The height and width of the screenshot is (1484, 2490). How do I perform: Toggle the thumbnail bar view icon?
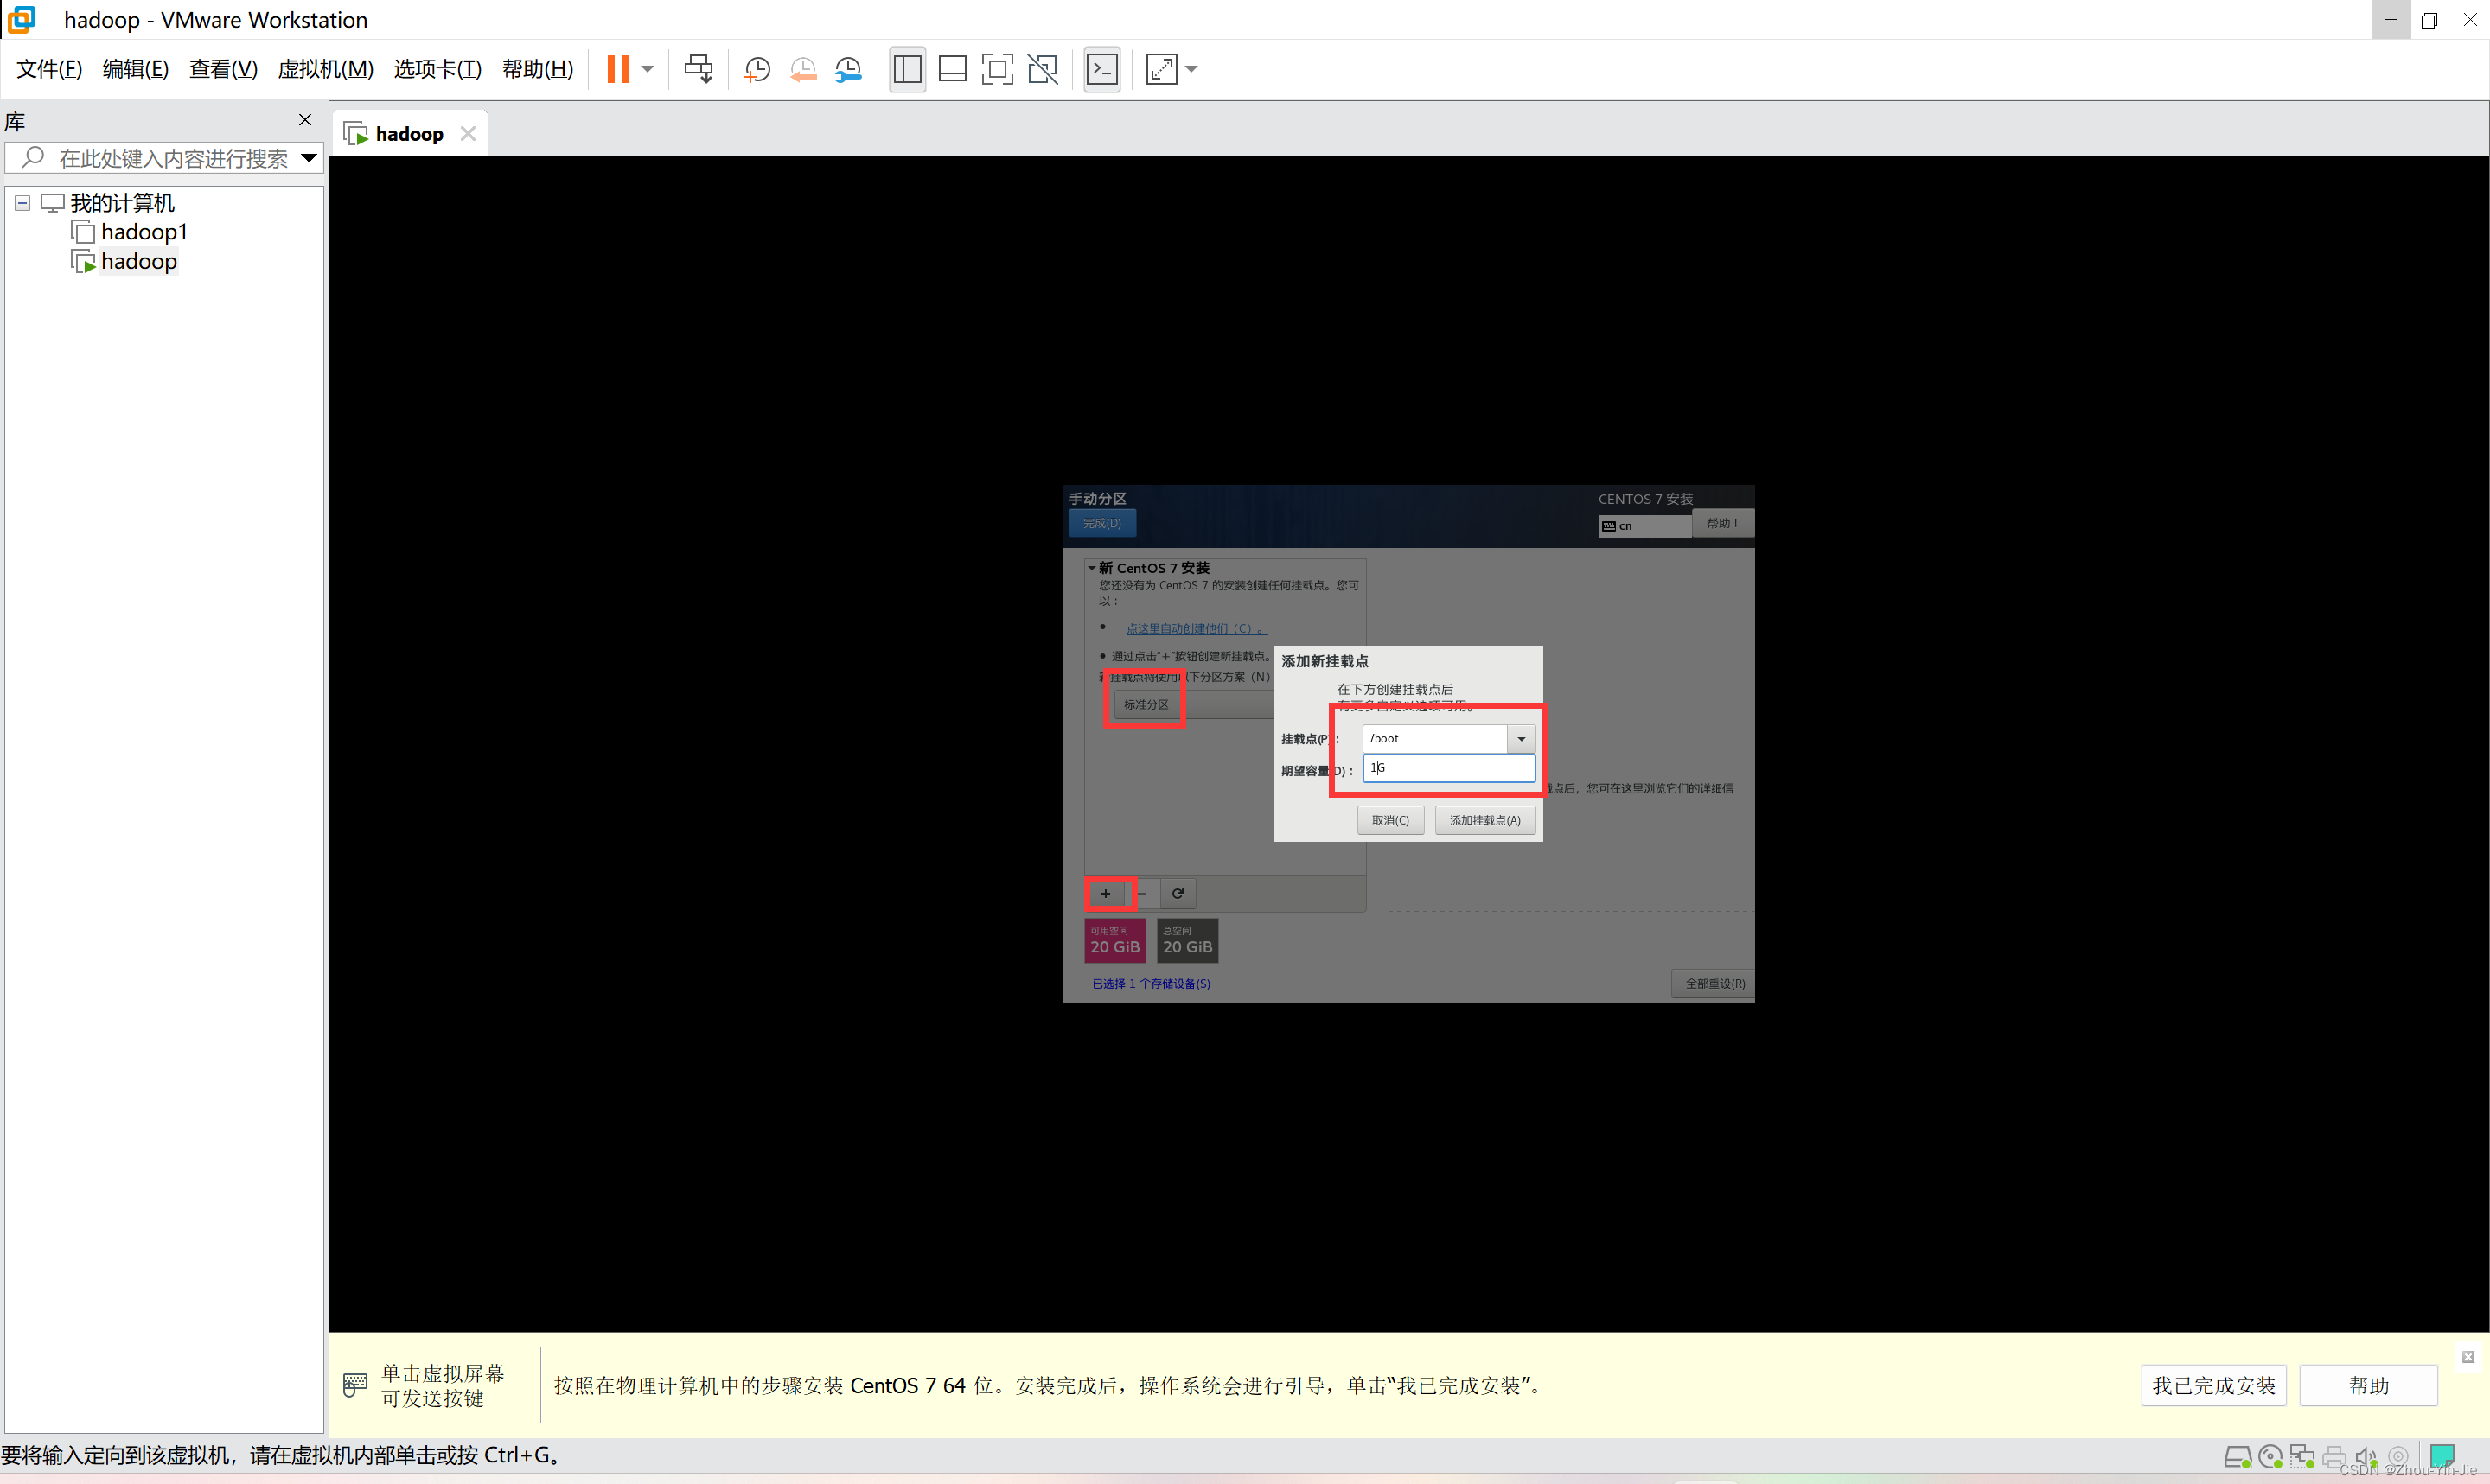tap(952, 69)
